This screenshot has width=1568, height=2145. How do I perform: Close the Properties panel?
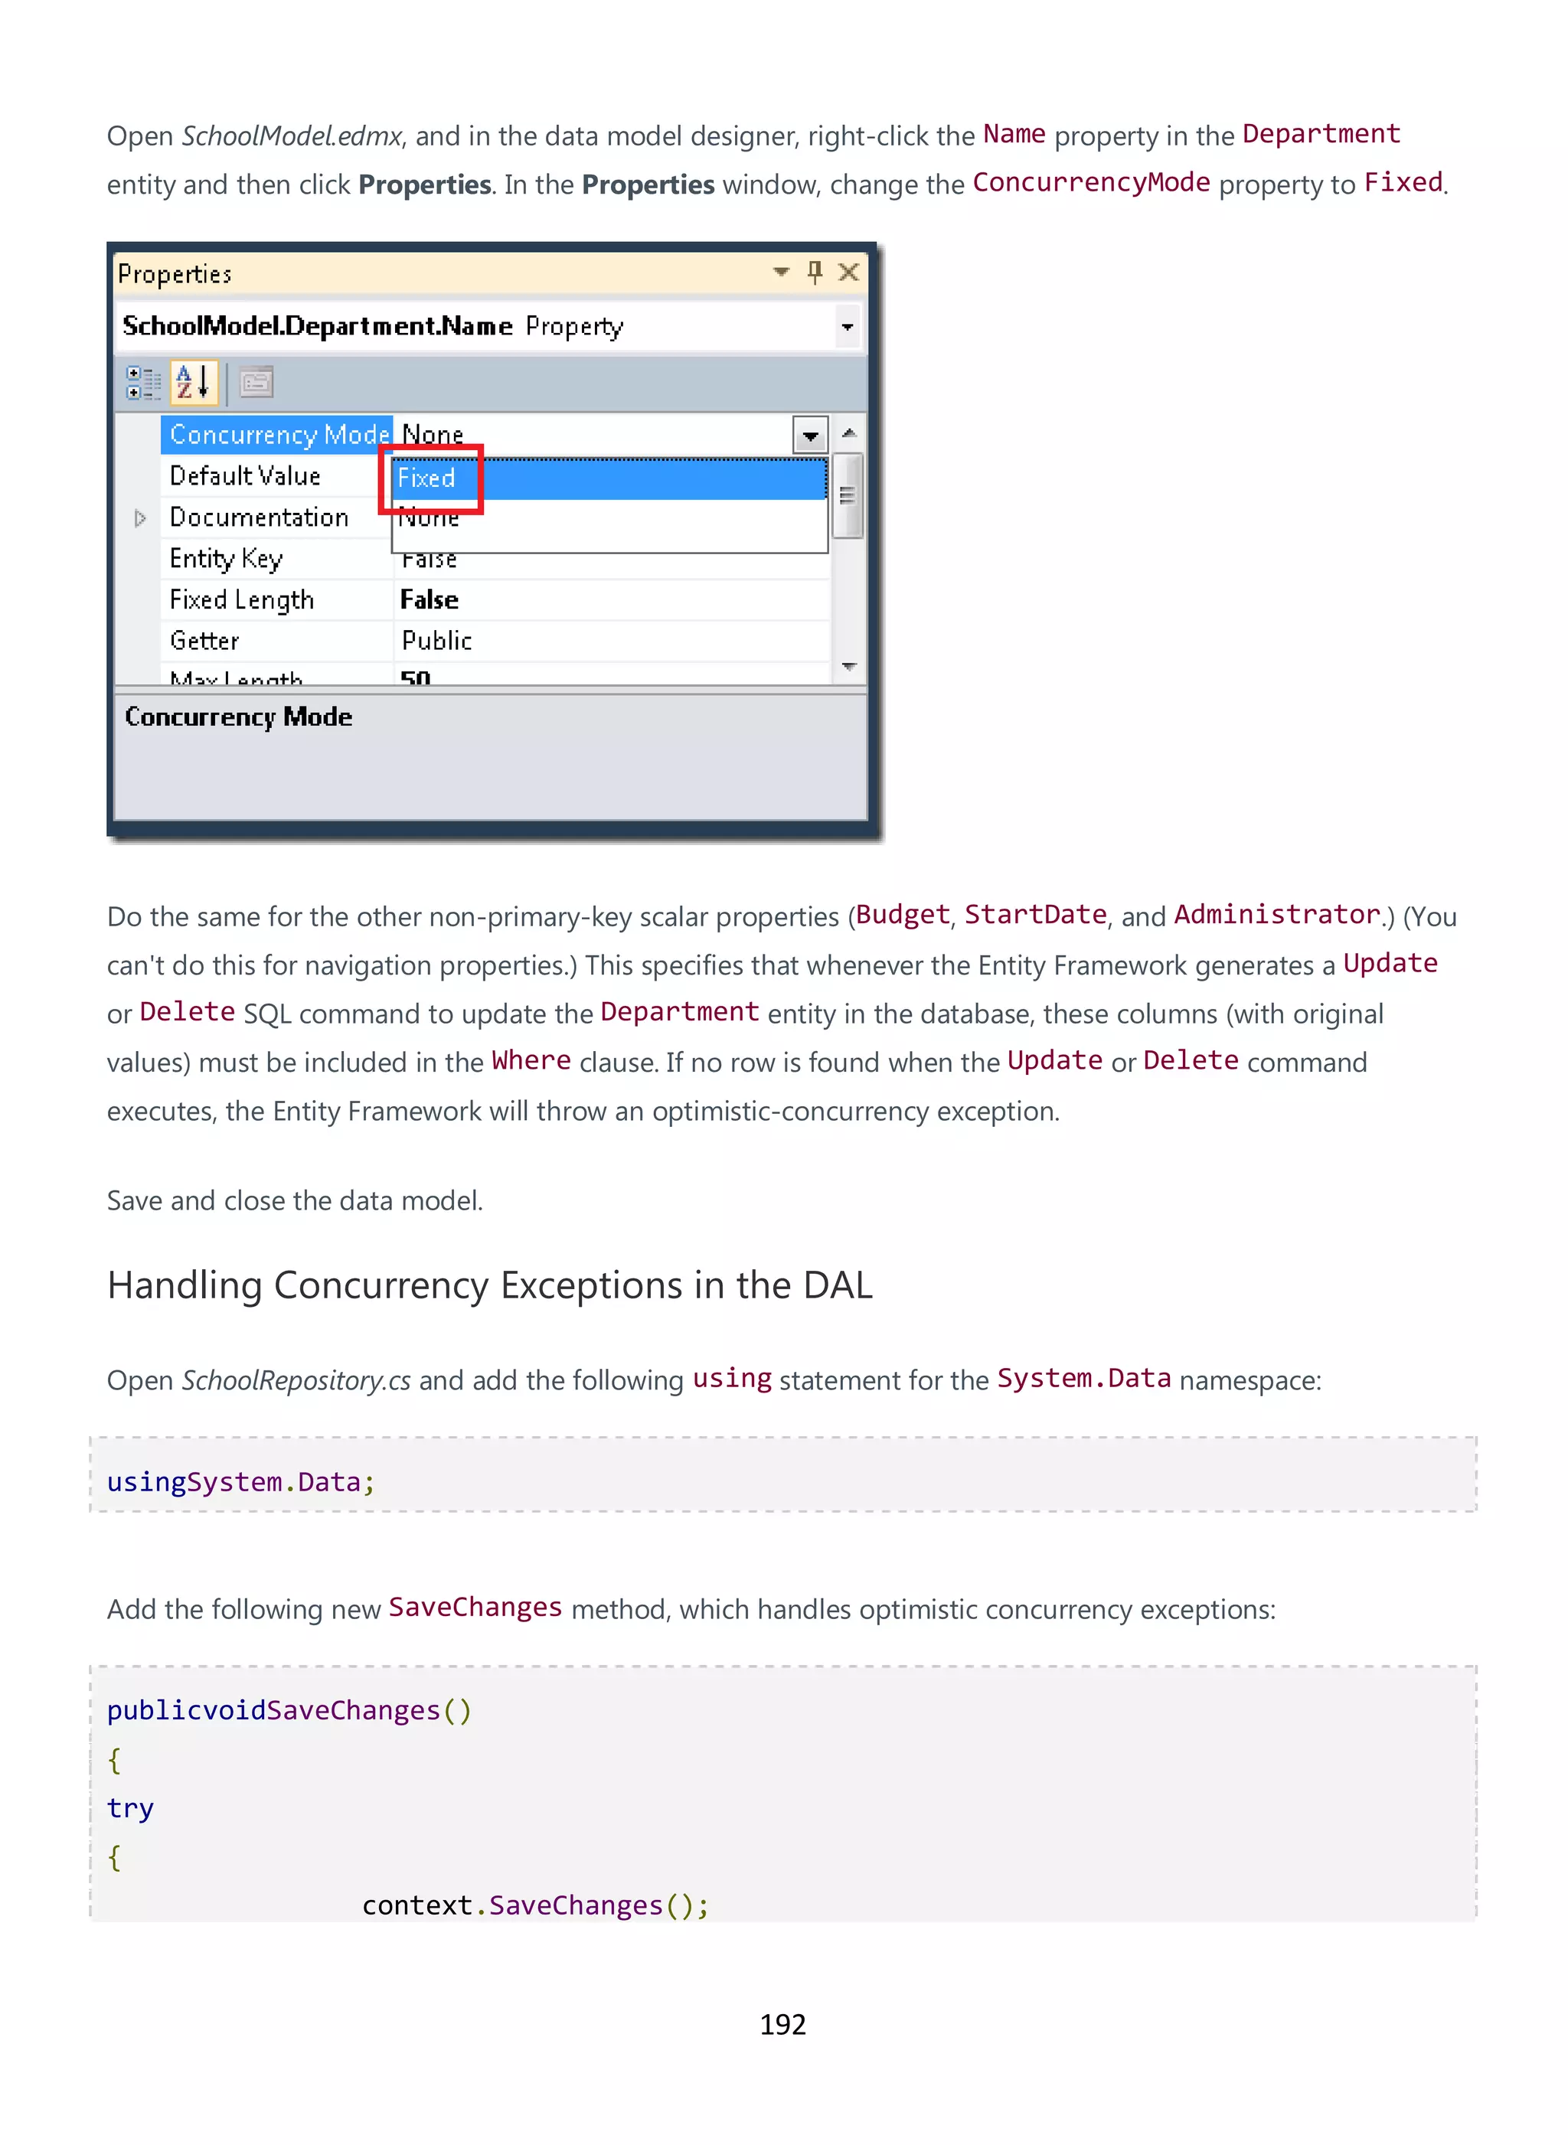tap(848, 273)
